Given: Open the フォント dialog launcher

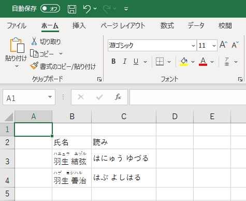Looking at the screenshot, I should coord(240,79).
